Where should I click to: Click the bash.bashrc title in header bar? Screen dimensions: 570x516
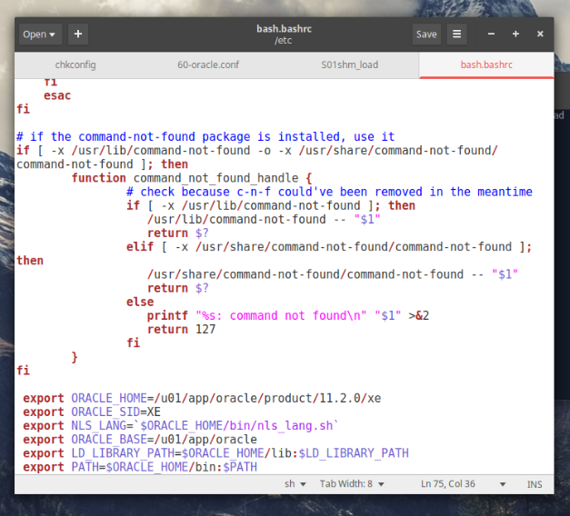coord(285,29)
